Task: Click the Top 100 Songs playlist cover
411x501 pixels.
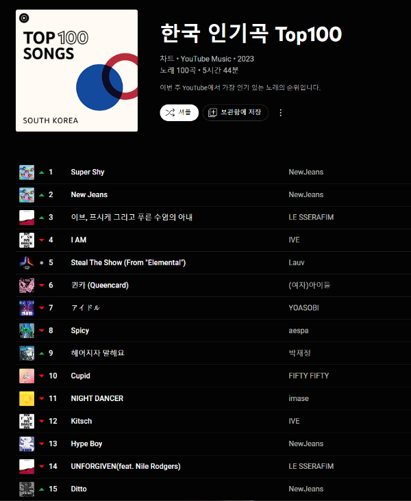Action: (77, 70)
